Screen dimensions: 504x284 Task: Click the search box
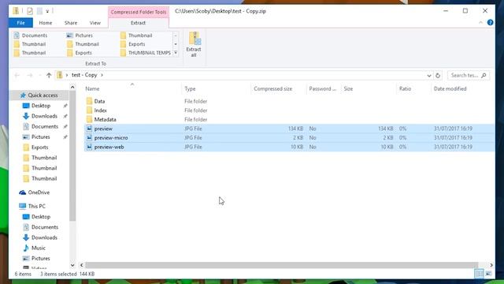469,76
